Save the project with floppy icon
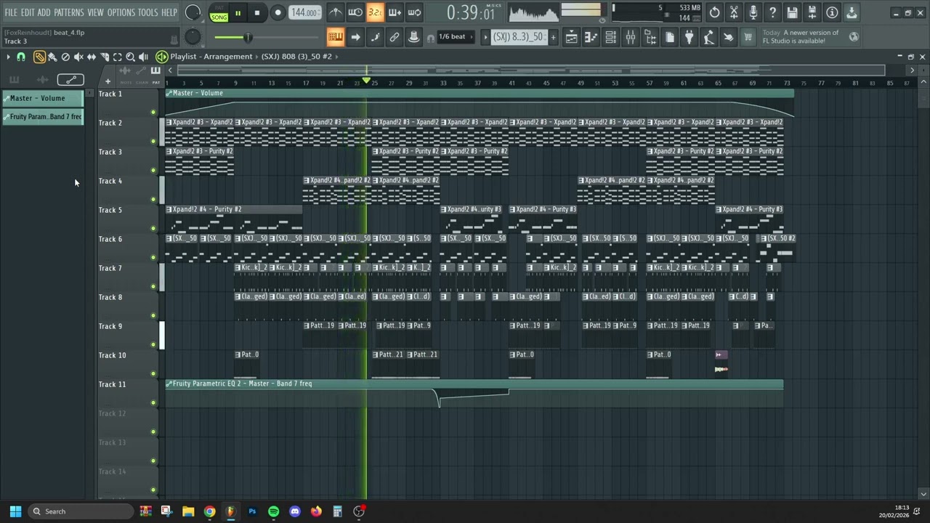The image size is (930, 523). click(x=793, y=12)
